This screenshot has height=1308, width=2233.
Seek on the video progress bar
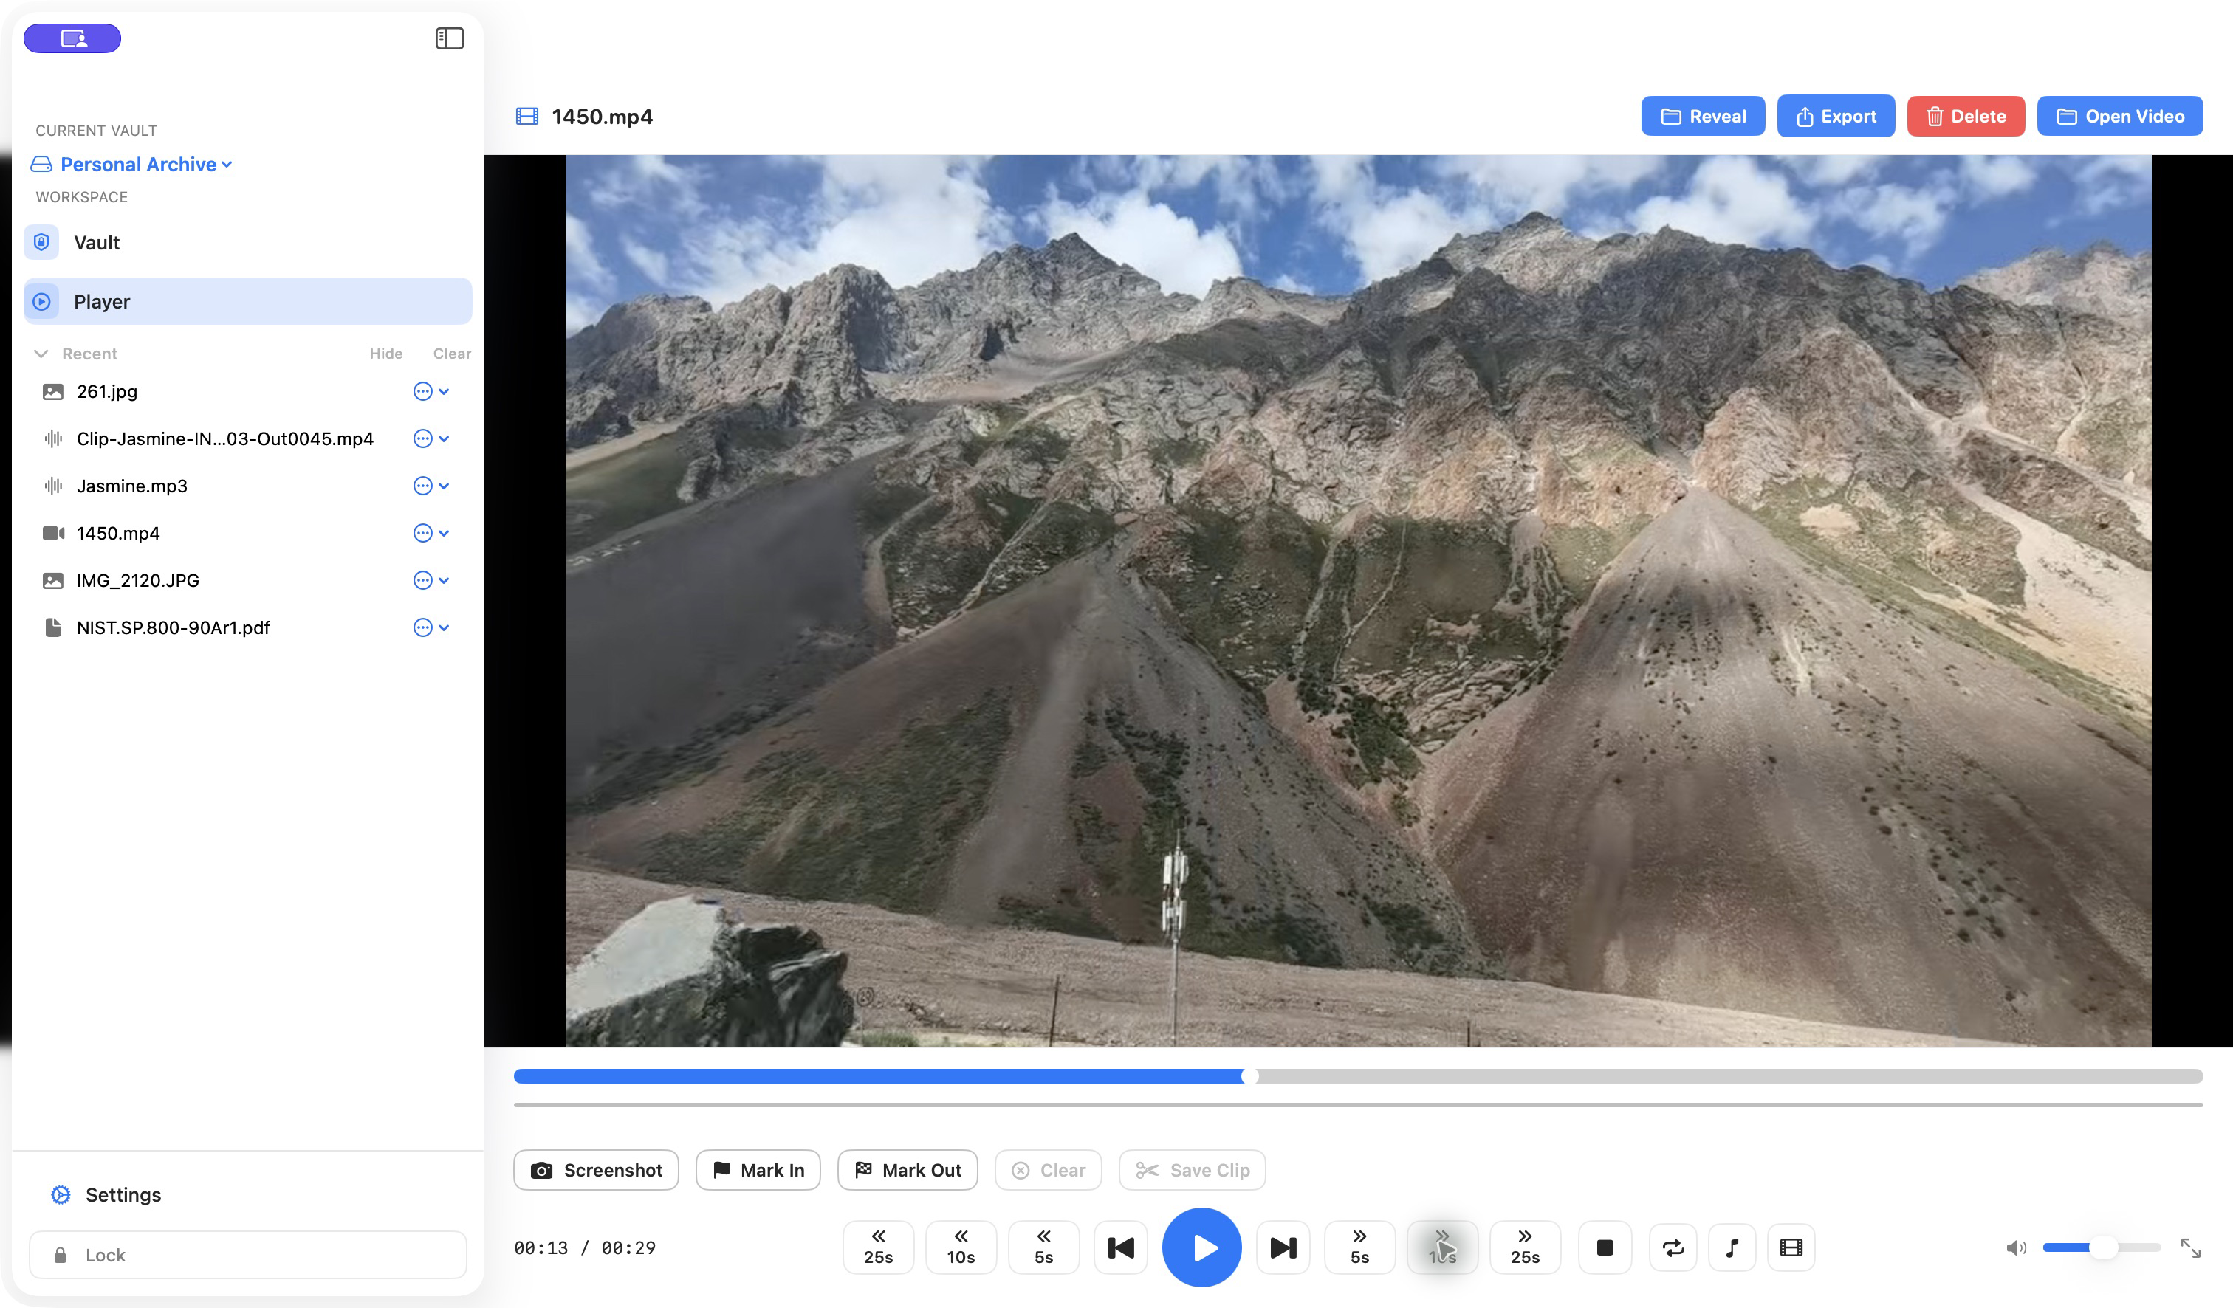pyautogui.click(x=1357, y=1076)
